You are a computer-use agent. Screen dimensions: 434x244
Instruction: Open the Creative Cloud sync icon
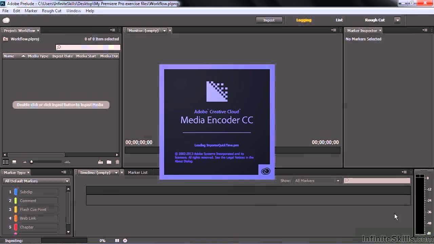click(x=6, y=20)
